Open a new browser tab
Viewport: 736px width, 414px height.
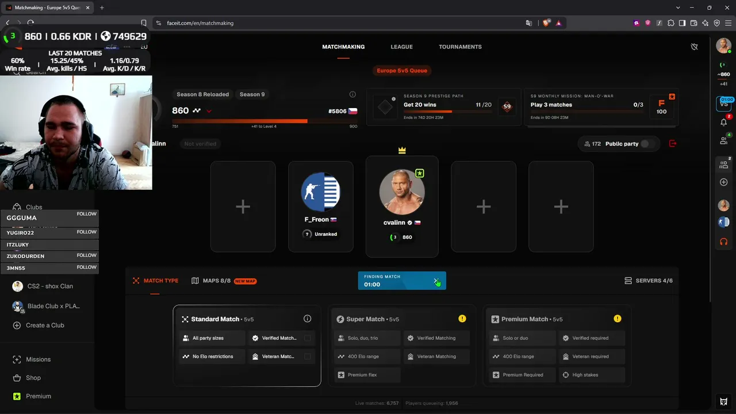point(102,7)
